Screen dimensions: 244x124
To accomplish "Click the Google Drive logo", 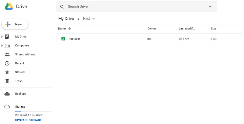I will pyautogui.click(x=9, y=6).
